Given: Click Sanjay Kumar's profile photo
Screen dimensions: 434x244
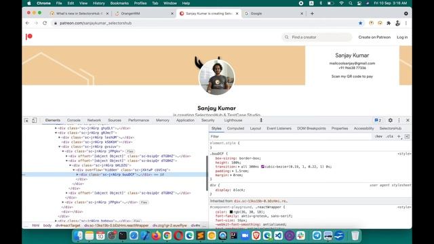Looking at the screenshot, I should (x=216, y=77).
